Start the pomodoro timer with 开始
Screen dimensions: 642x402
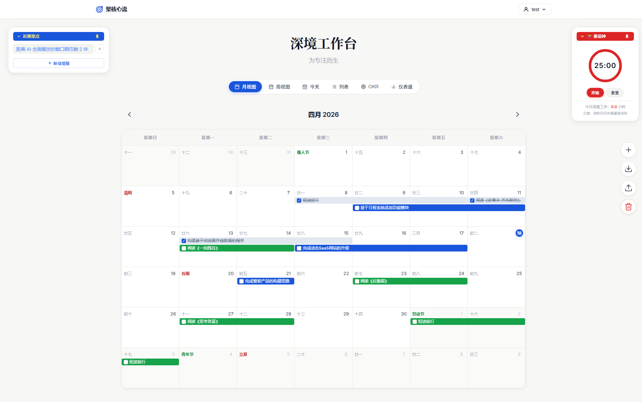coord(595,93)
